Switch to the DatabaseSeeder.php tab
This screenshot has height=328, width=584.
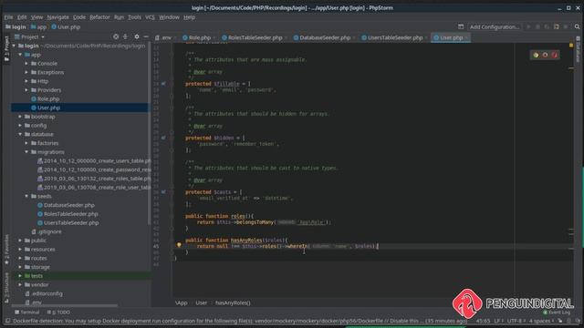[x=325, y=37]
